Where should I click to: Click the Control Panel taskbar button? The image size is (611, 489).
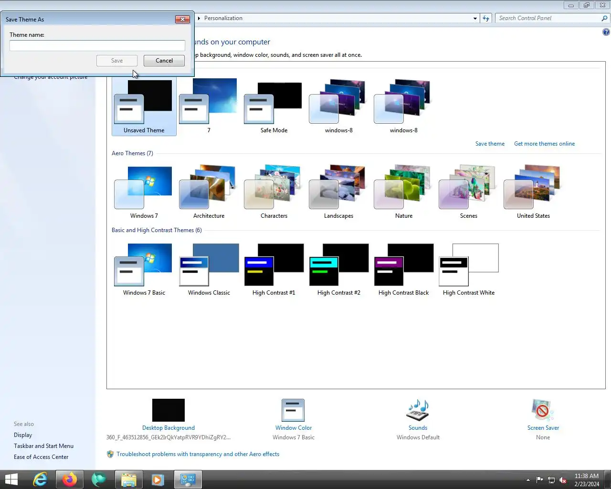coord(188,479)
